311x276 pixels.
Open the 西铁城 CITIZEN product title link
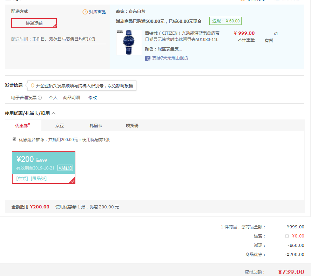pyautogui.click(x=182, y=36)
